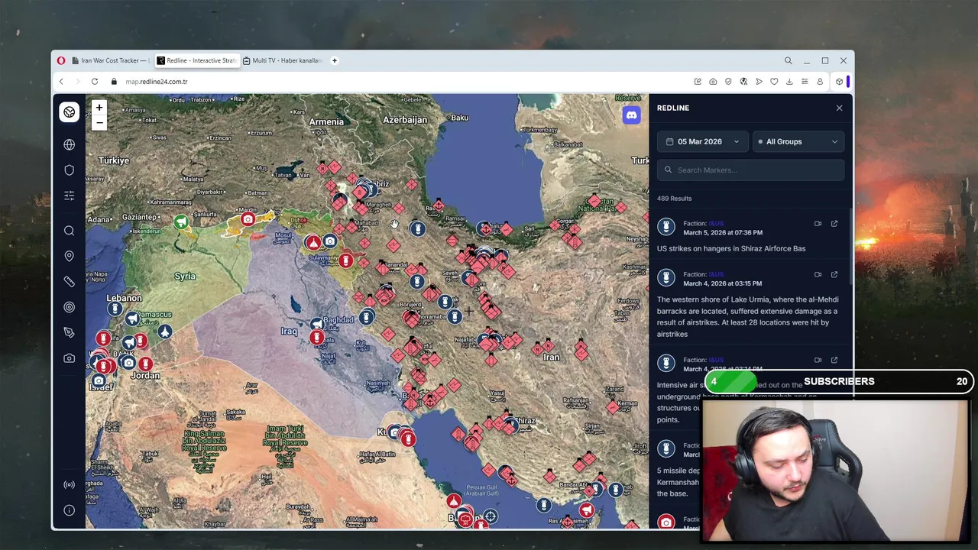978x550 pixels.
Task: Focus the Search Markers input field
Action: (751, 170)
